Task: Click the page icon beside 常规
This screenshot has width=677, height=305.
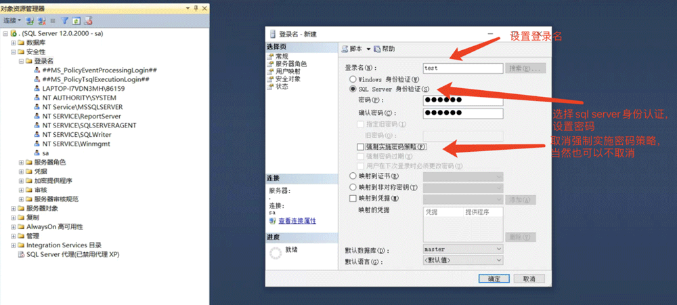Action: point(271,56)
